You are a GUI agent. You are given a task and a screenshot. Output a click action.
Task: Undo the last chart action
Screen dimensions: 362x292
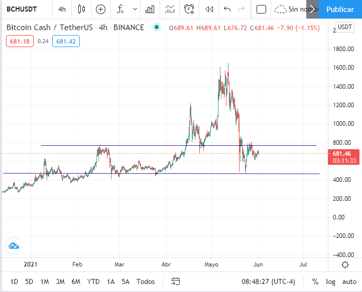point(227,9)
